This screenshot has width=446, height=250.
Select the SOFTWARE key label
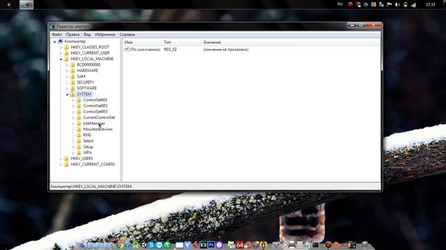click(x=86, y=88)
